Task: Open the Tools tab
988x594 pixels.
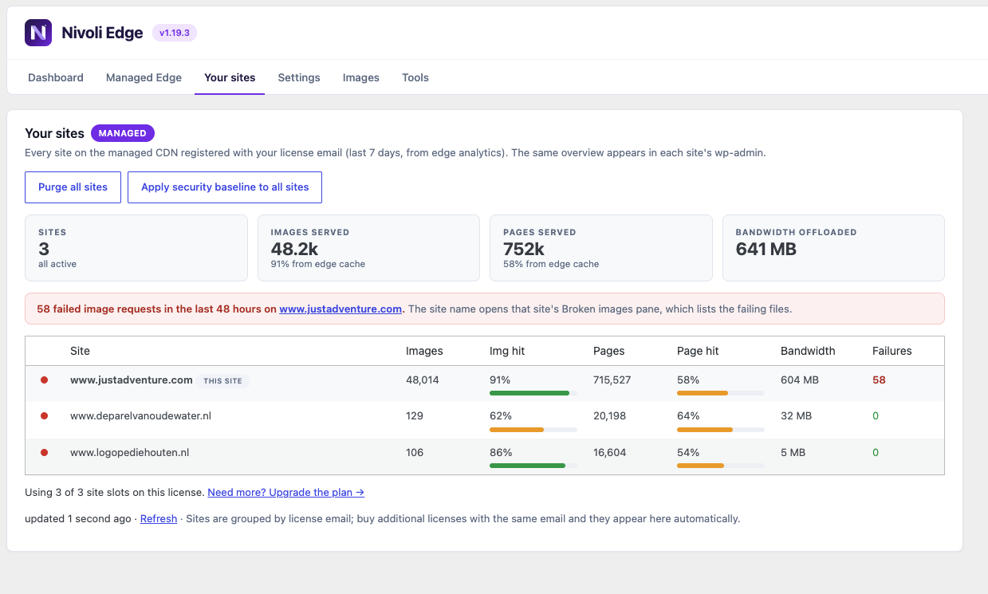Action: (415, 77)
